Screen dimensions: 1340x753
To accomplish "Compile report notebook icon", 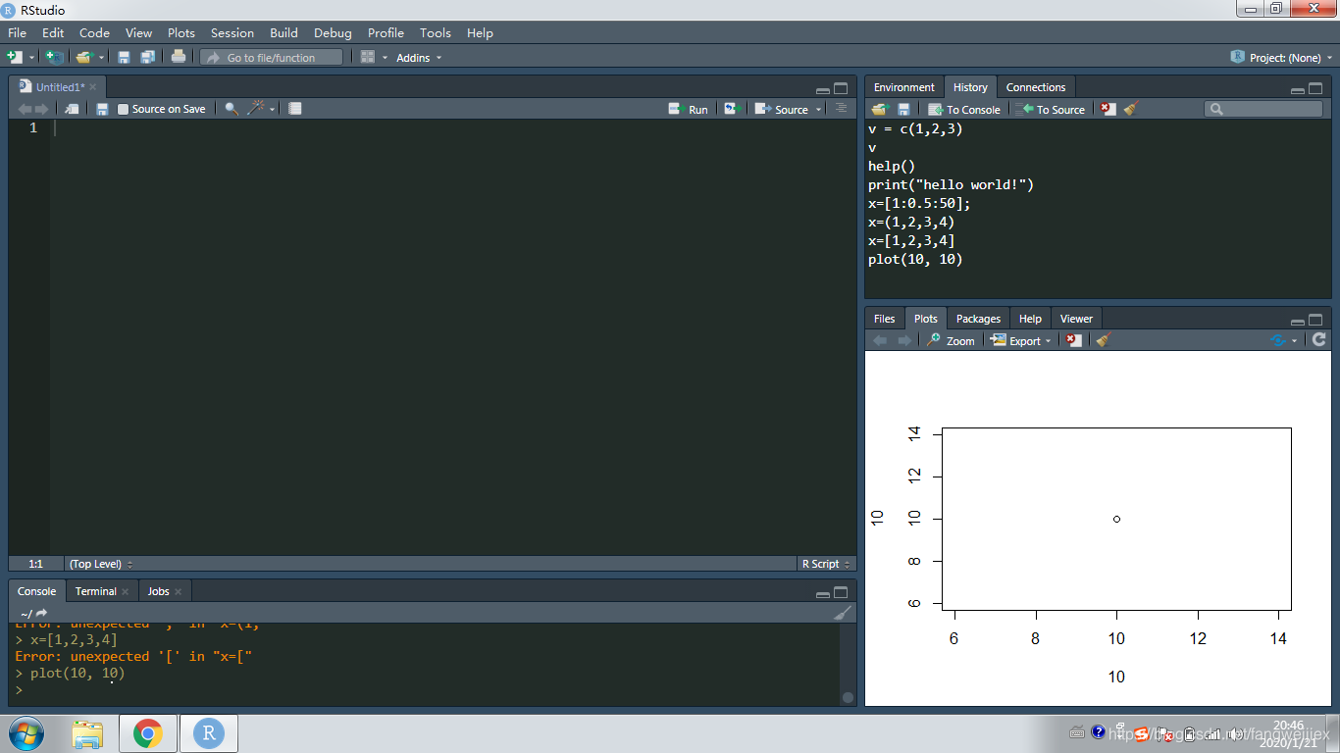I will click(x=295, y=109).
